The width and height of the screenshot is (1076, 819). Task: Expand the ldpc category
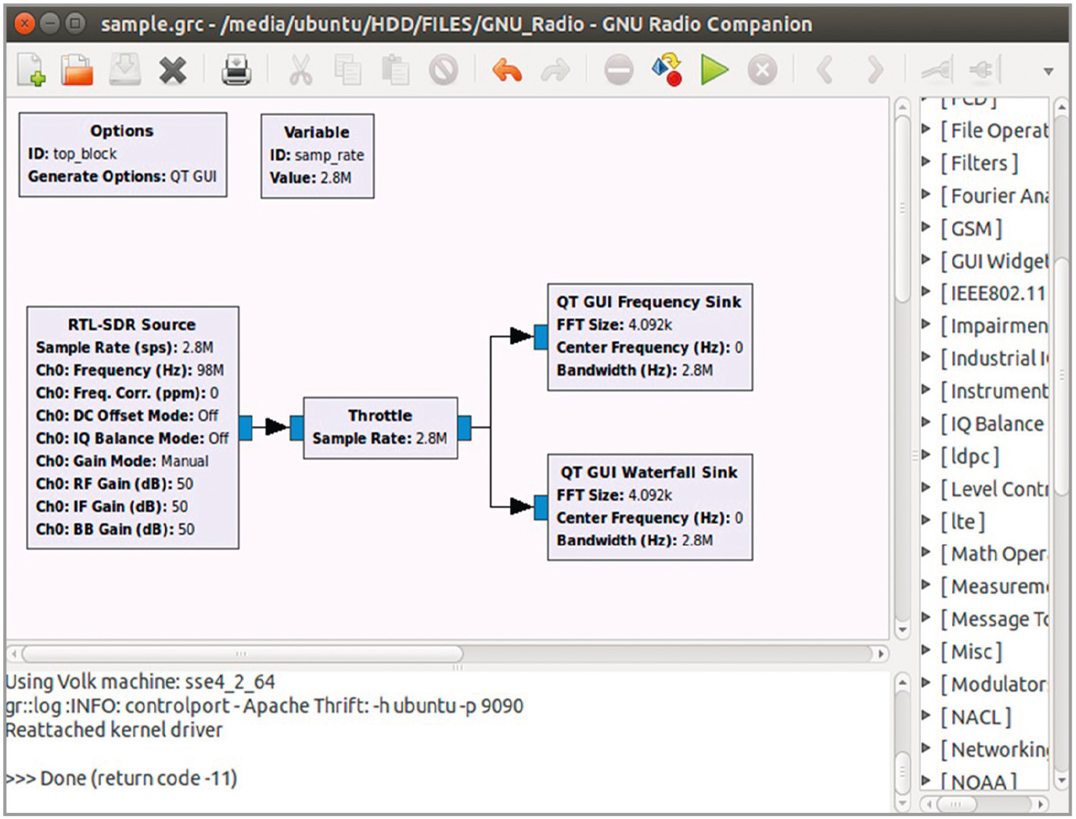click(925, 456)
